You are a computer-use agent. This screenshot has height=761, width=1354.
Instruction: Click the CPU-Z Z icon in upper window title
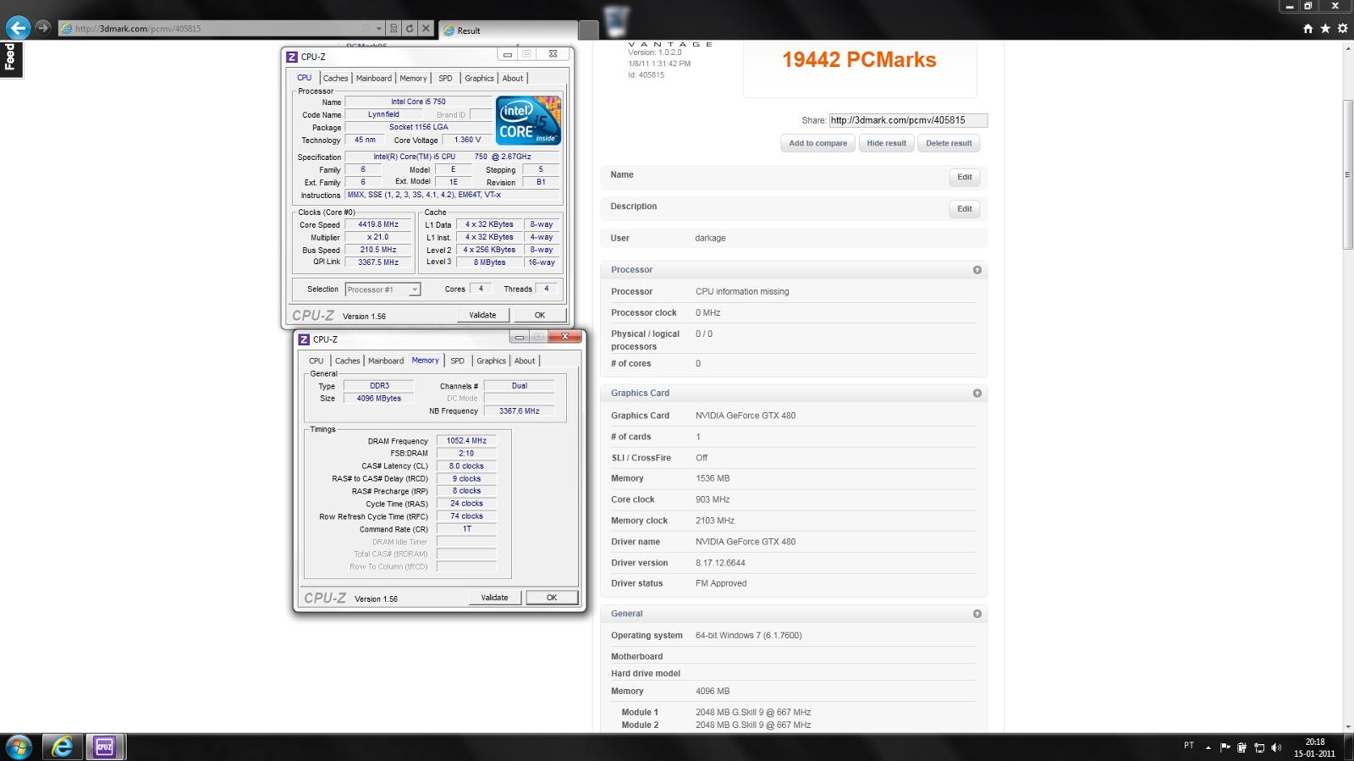[292, 57]
